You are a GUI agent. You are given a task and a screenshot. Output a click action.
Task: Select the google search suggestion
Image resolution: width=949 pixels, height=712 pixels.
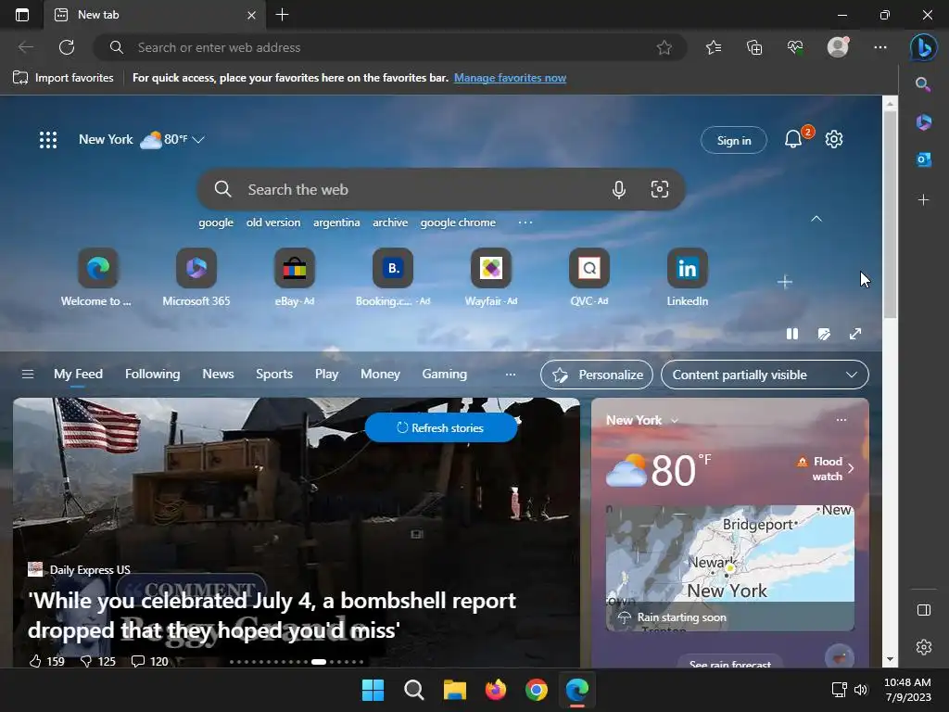point(215,222)
